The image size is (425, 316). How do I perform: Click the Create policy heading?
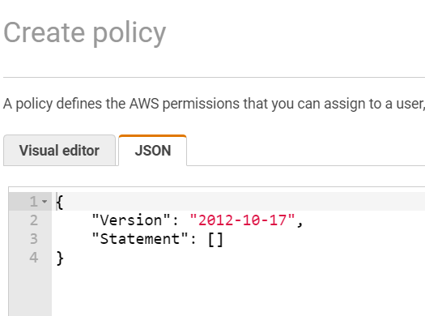point(85,33)
